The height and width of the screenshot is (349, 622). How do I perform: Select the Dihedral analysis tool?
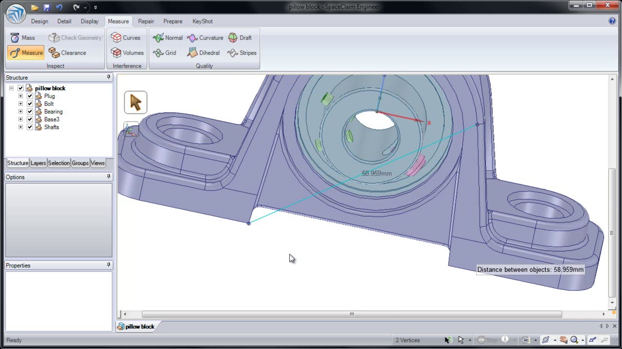[203, 53]
